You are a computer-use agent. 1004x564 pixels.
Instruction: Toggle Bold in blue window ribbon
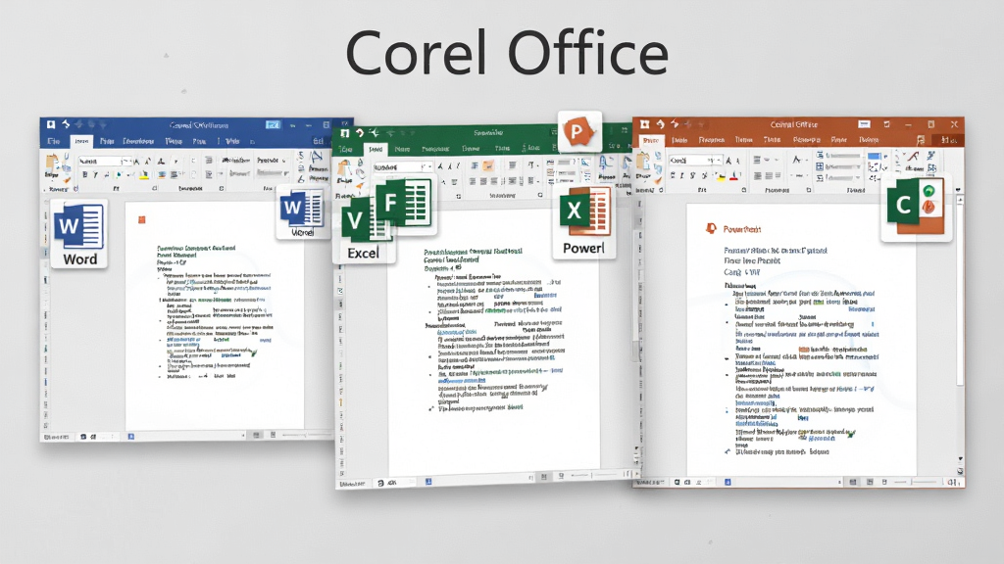(84, 174)
